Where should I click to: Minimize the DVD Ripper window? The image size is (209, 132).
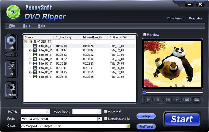coord(189,4)
